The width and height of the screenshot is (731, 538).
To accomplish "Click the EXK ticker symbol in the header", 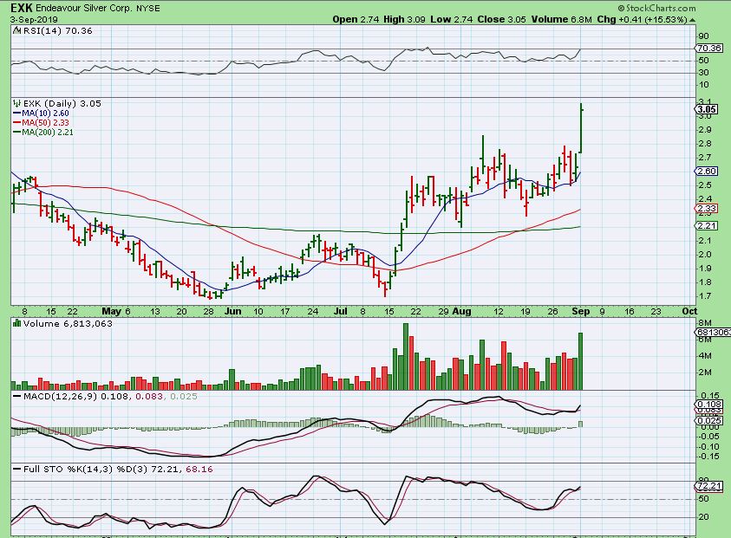I will (22, 8).
